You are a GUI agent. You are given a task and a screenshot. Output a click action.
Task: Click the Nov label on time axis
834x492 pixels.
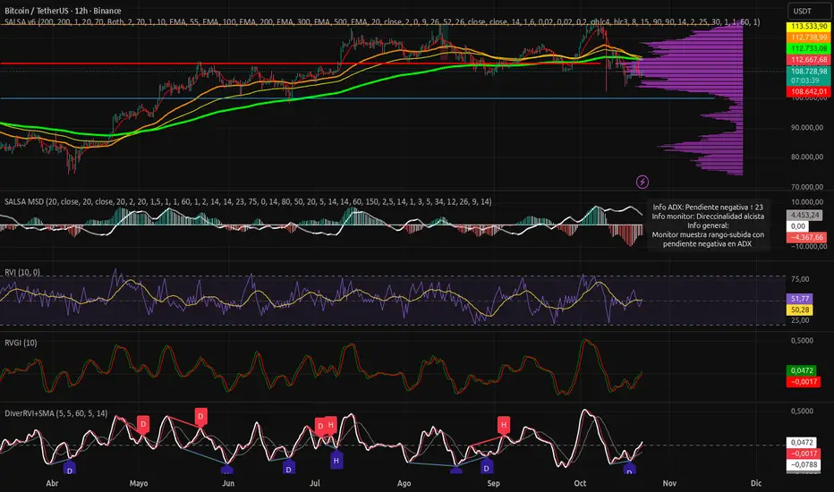tap(669, 483)
